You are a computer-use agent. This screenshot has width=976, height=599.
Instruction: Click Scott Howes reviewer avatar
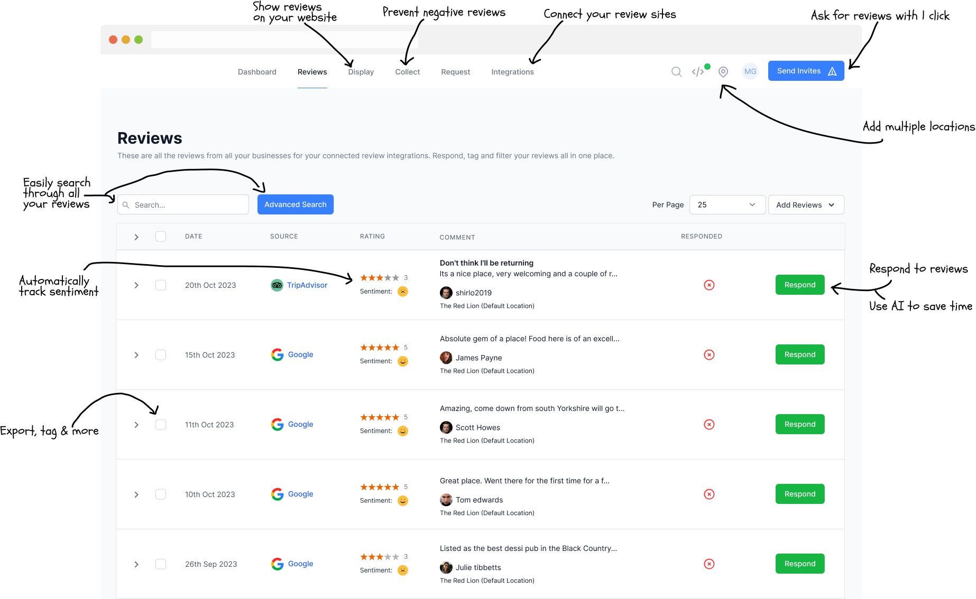tap(446, 427)
